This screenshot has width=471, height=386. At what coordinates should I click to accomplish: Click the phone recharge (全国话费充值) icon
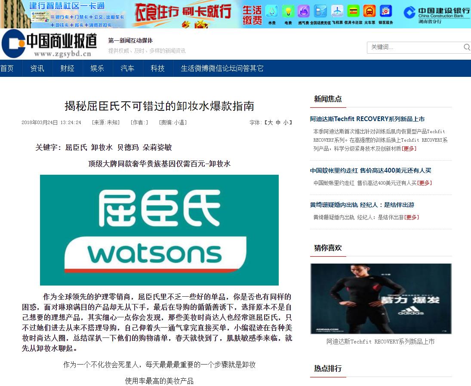320,12
